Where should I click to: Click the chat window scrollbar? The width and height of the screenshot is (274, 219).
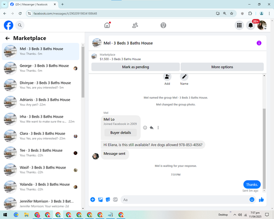tap(264, 149)
